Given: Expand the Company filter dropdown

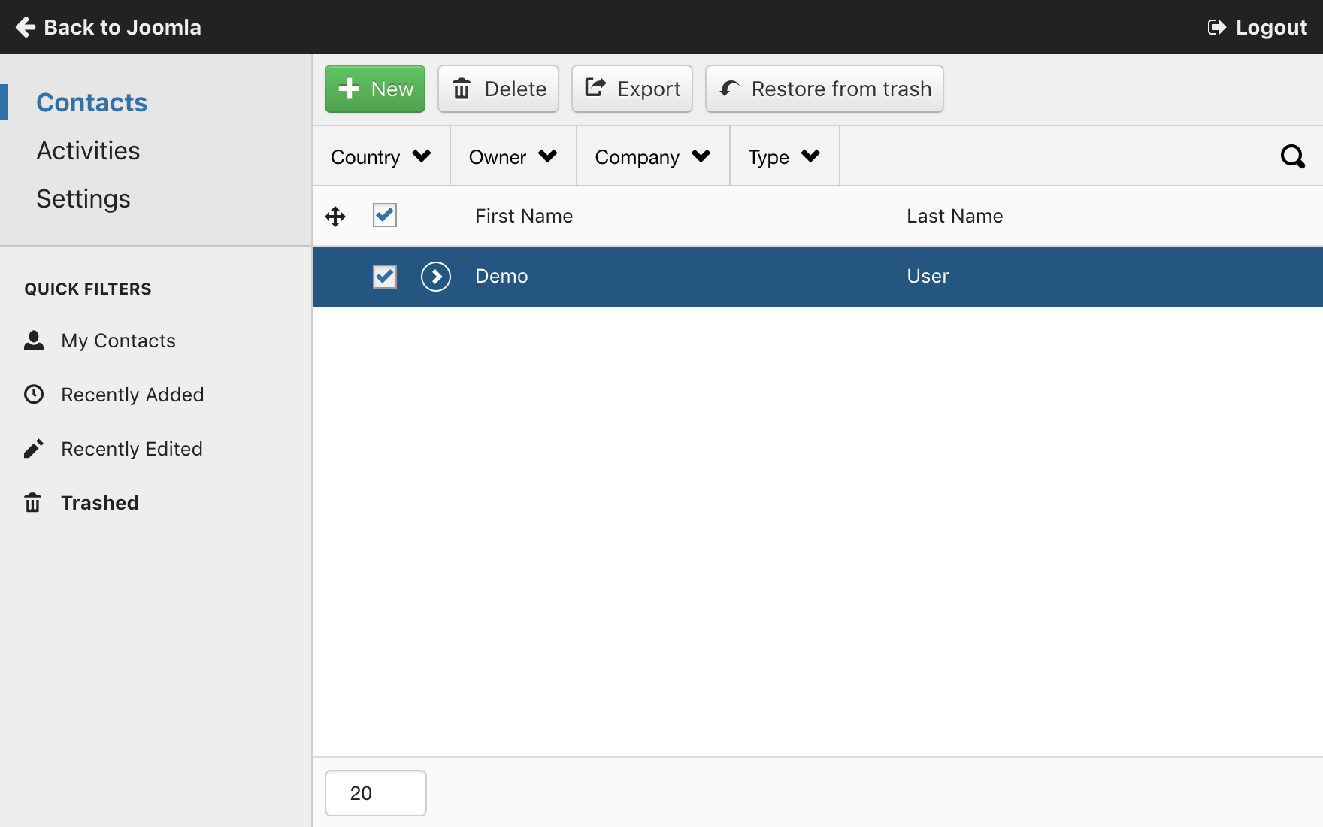Looking at the screenshot, I should (652, 156).
